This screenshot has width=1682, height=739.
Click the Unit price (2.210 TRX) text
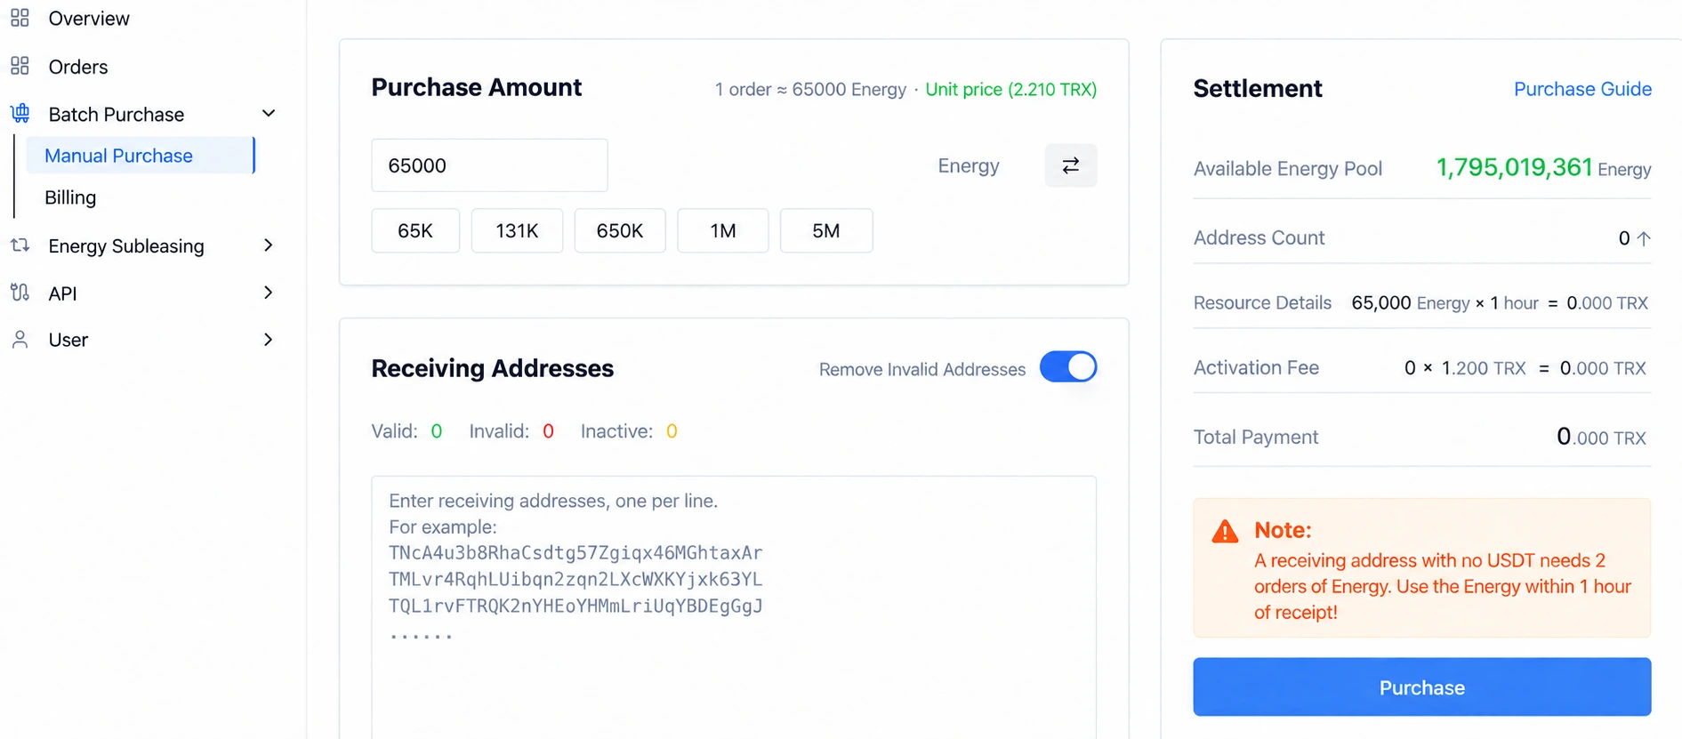coord(1010,90)
